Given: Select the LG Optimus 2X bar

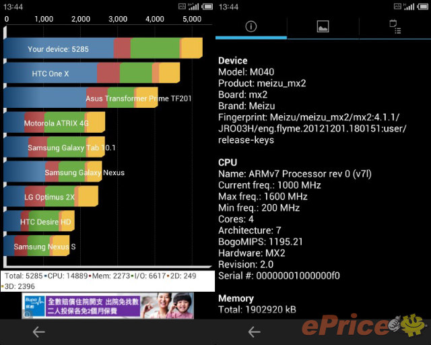Looking at the screenshot, I should (x=51, y=196).
